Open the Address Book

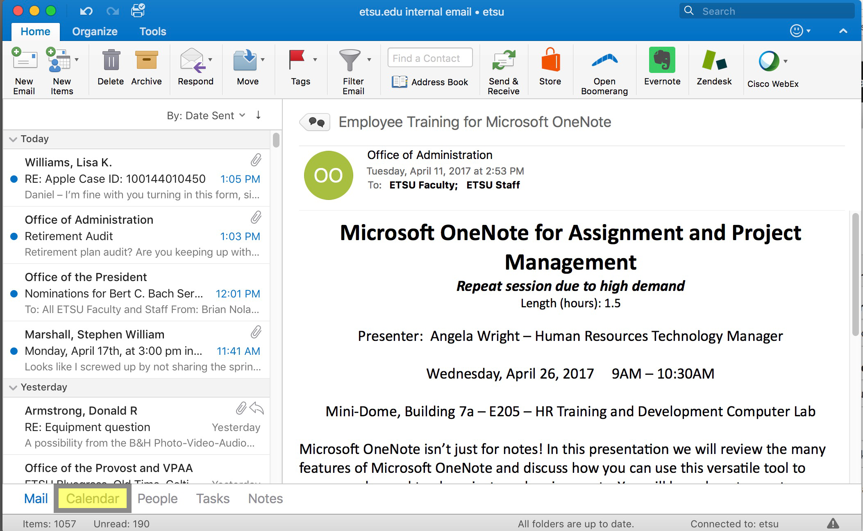pos(430,82)
